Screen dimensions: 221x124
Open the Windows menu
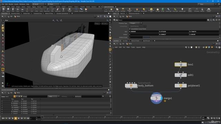pos(22,4)
